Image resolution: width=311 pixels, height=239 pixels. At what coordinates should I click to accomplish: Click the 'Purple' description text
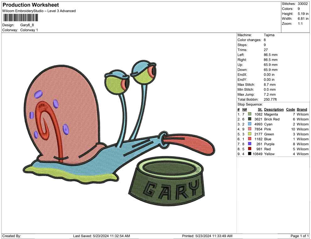pos(269,144)
